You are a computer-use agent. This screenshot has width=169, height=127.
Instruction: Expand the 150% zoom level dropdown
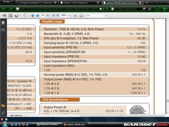coord(69,16)
